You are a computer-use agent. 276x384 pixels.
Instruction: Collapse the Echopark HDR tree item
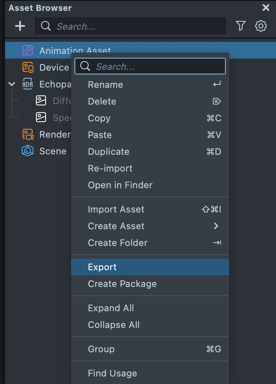tap(12, 84)
